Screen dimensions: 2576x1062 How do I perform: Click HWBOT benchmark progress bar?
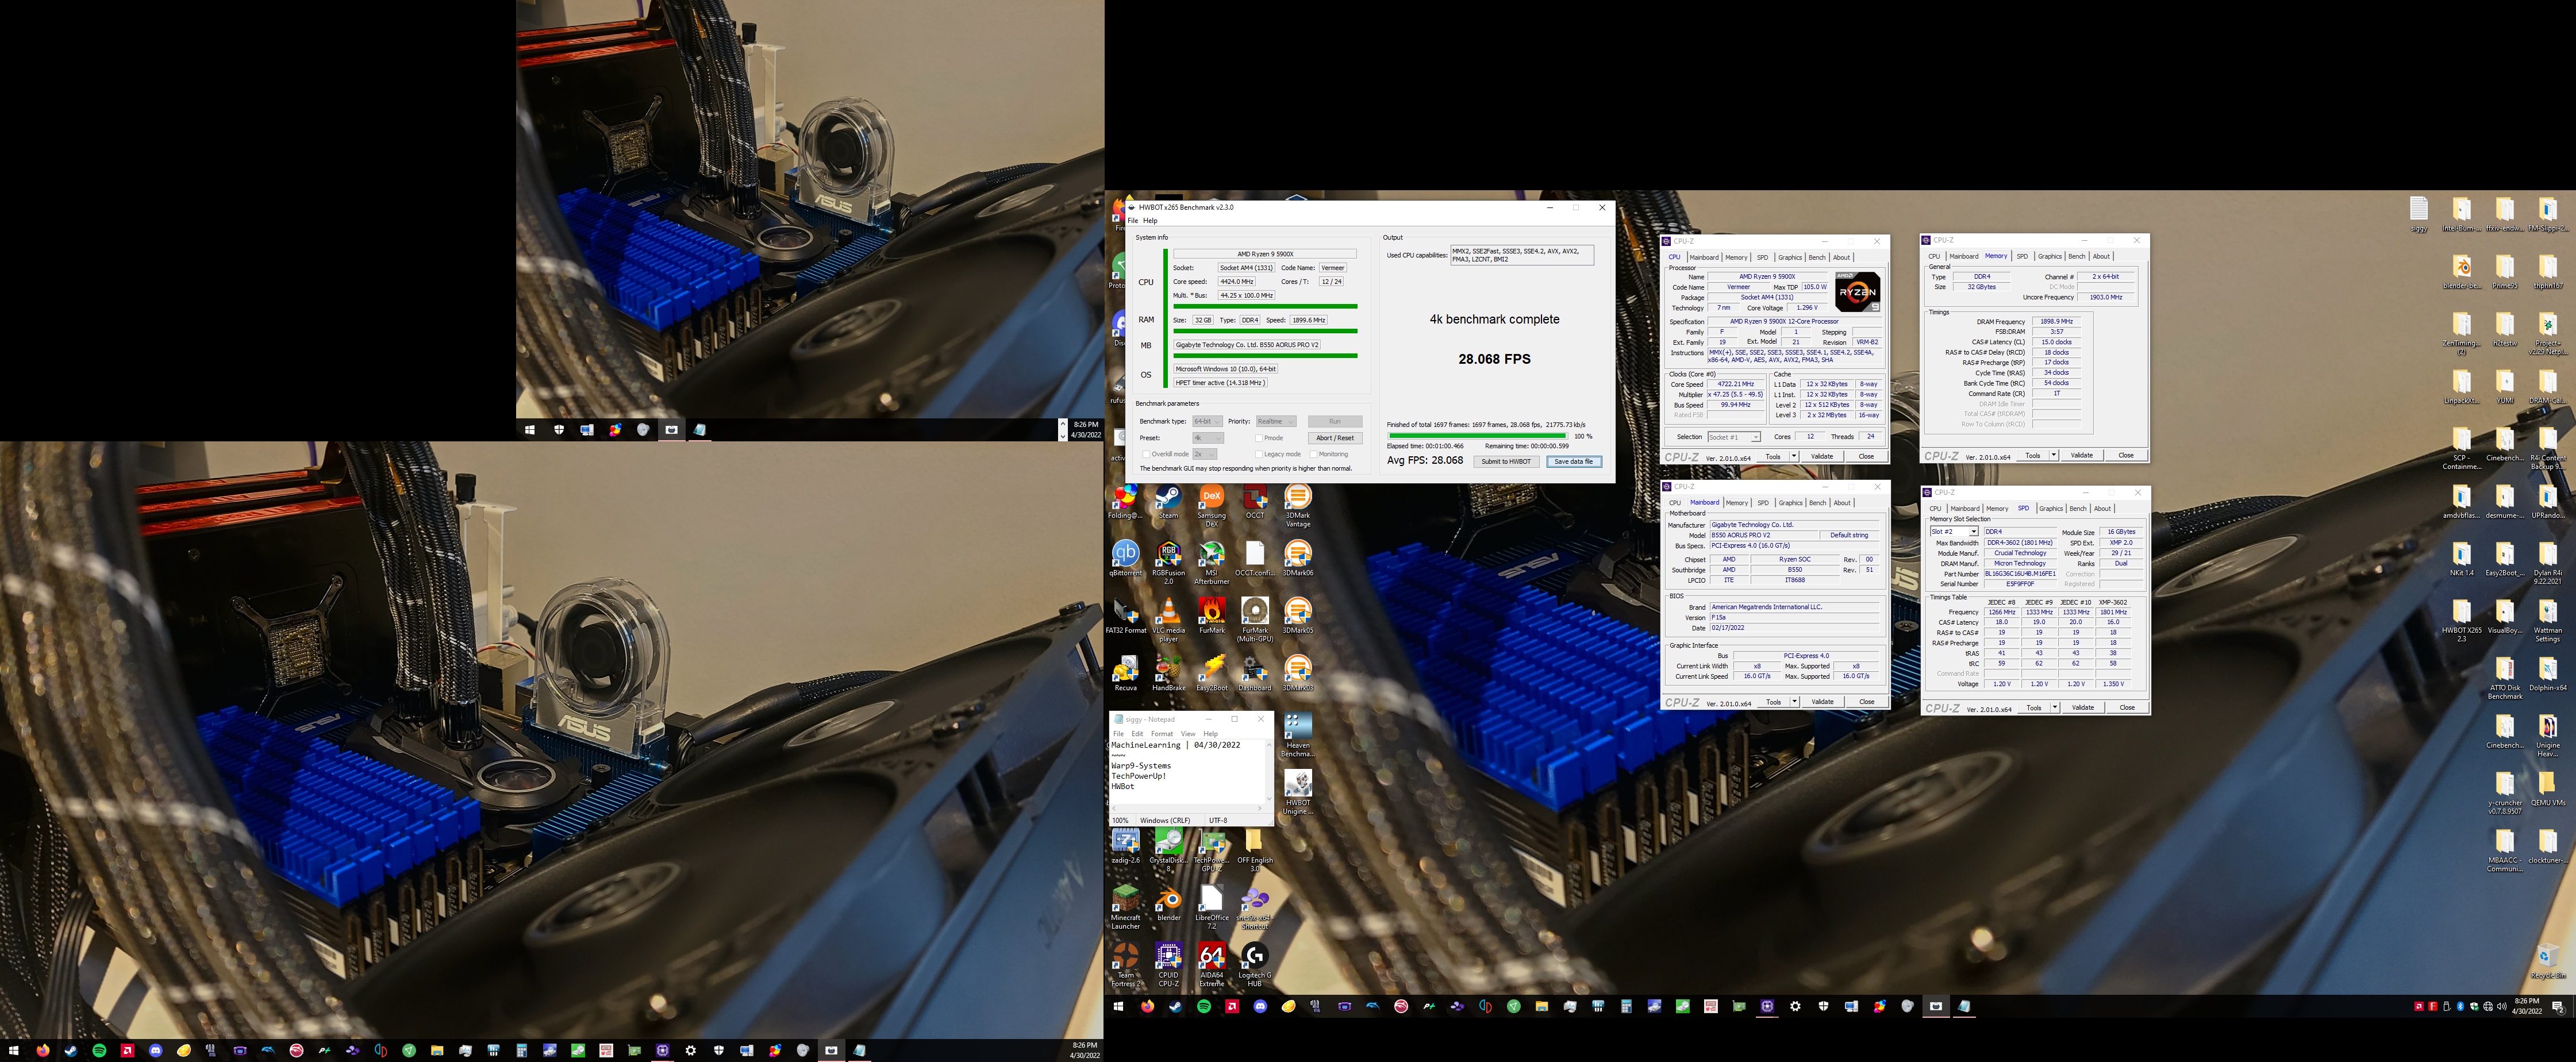[1477, 436]
